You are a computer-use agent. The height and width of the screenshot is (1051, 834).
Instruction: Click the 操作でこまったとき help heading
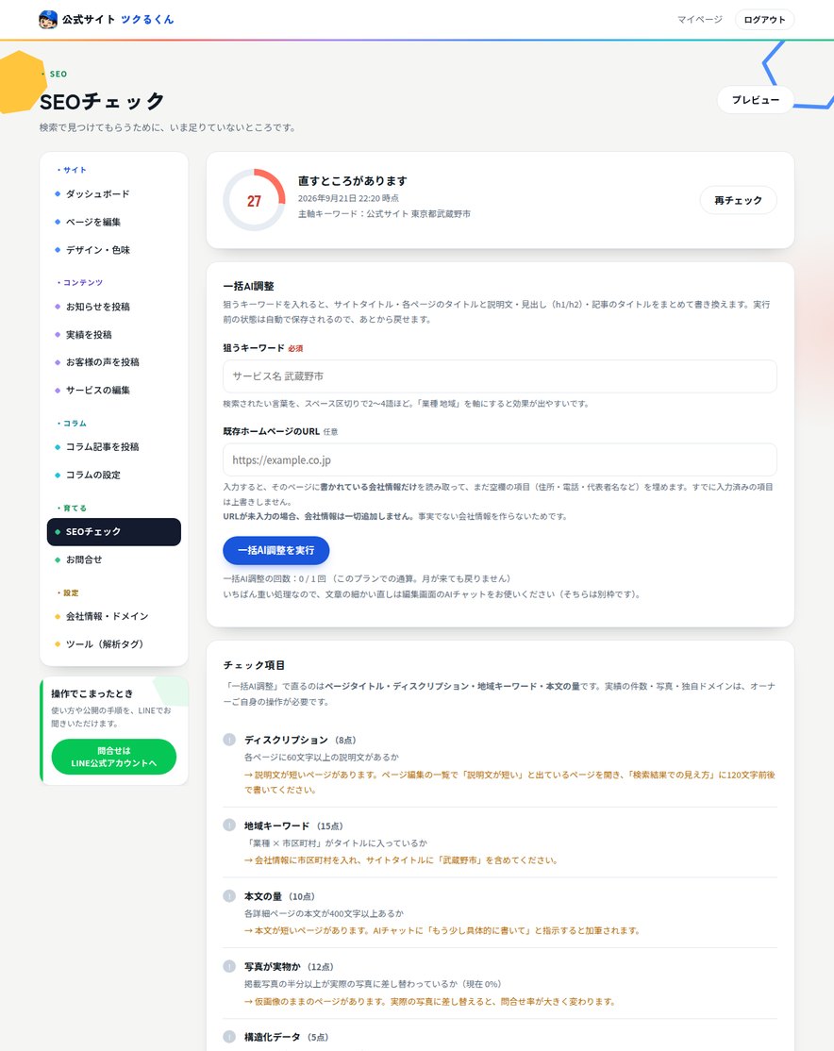[x=92, y=693]
